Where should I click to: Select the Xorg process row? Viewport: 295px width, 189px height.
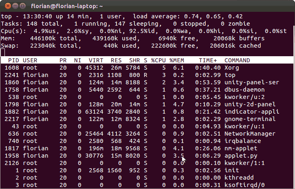click(147, 68)
